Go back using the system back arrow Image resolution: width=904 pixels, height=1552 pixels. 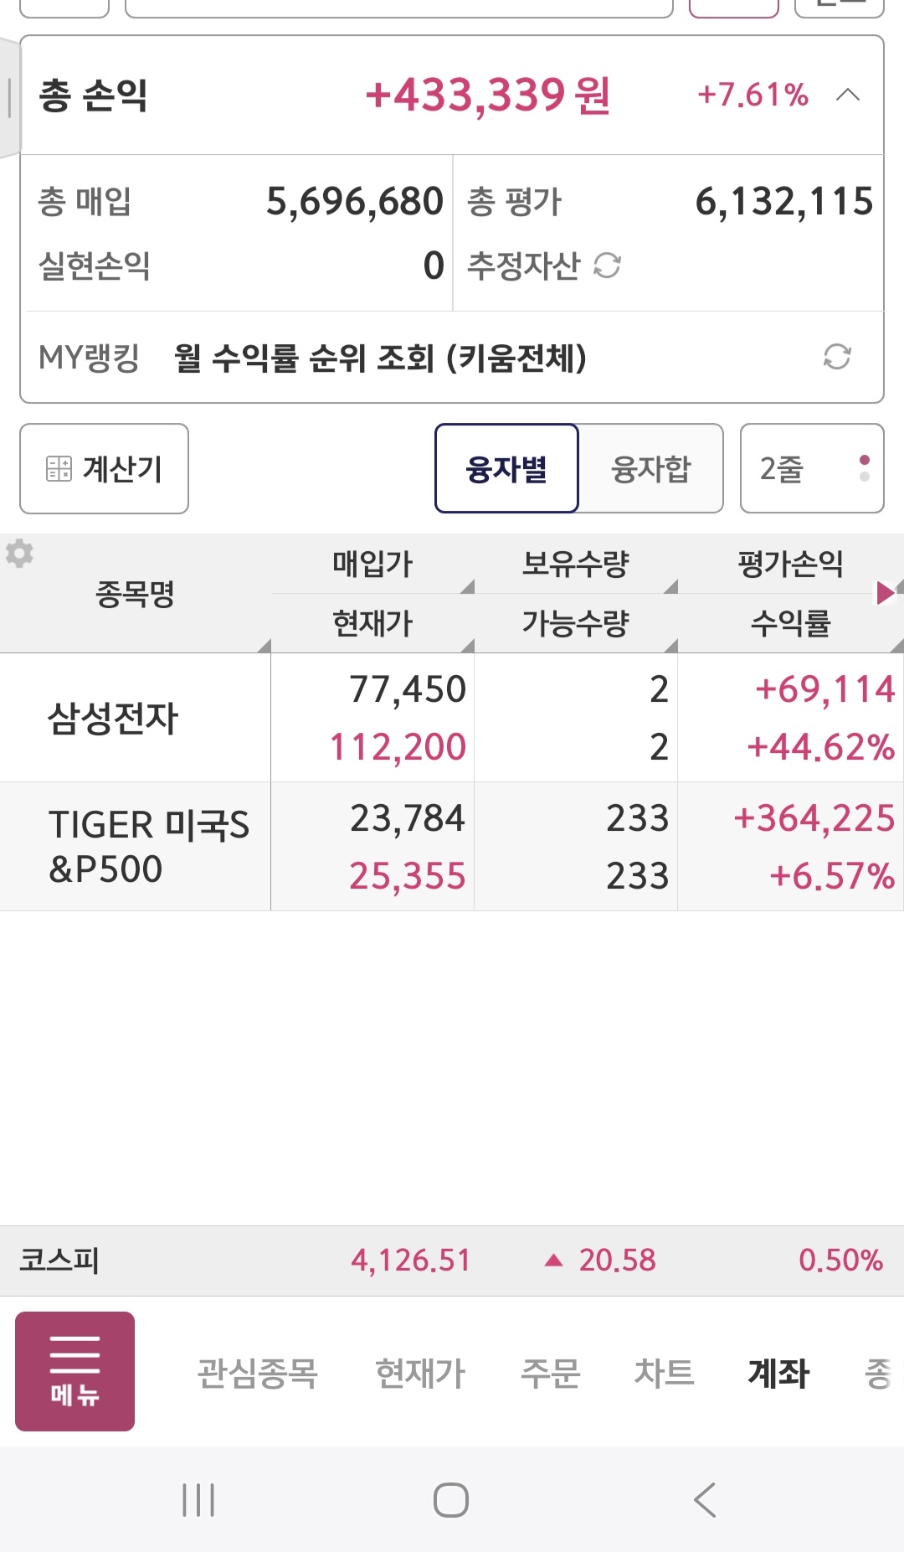point(705,1499)
